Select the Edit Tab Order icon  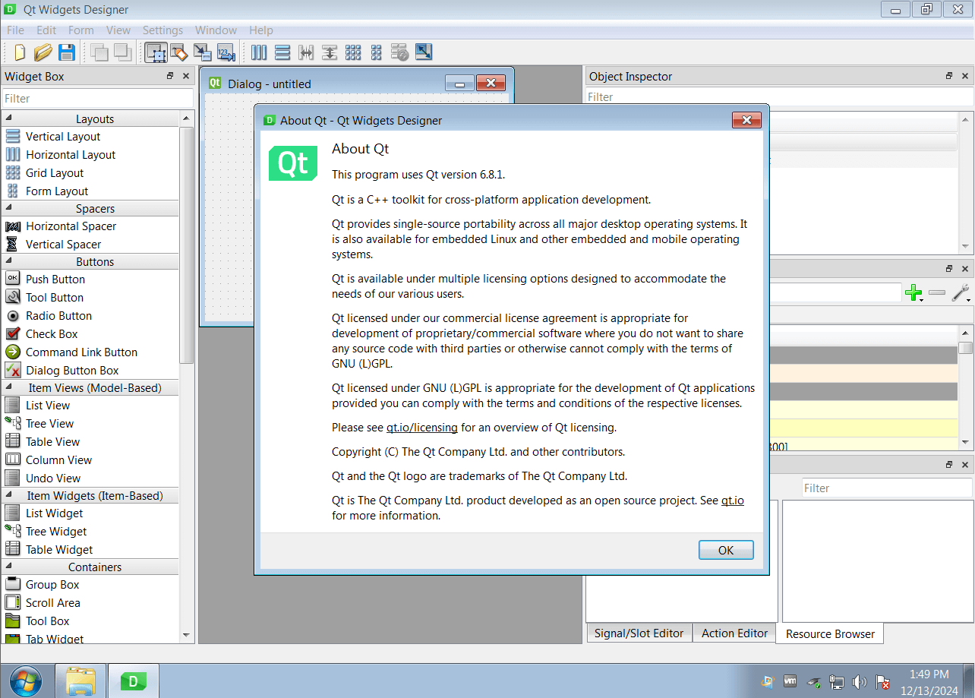point(226,52)
